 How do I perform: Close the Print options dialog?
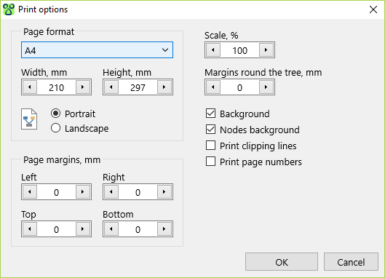373,9
